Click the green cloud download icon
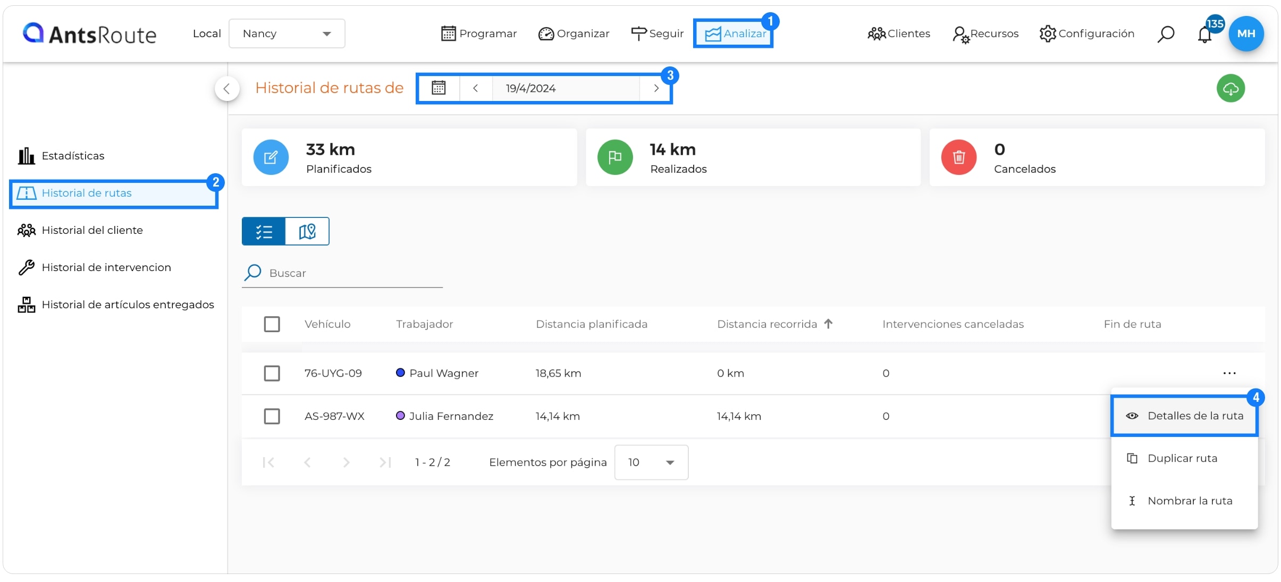1281x582 pixels. 1231,88
